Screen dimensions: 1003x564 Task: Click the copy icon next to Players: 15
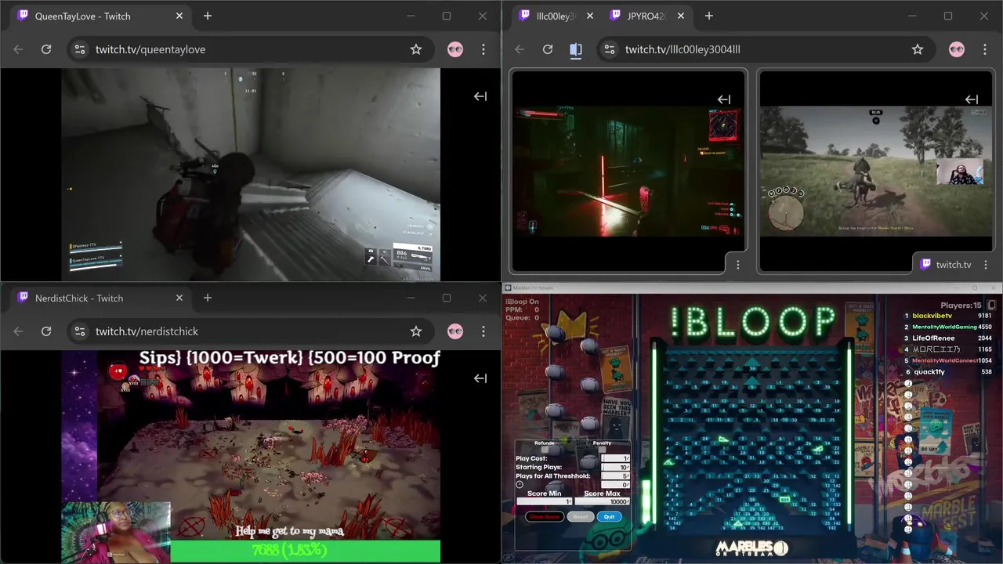pyautogui.click(x=991, y=305)
